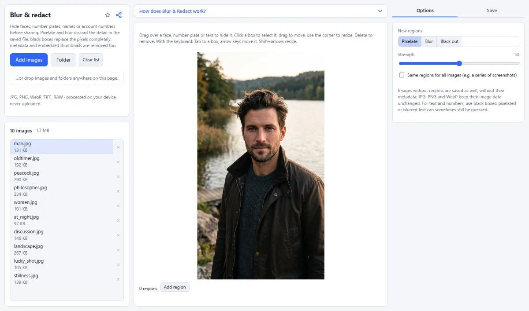The width and height of the screenshot is (529, 311).
Task: Select man.jpg in the image list
Action: [x=62, y=147]
